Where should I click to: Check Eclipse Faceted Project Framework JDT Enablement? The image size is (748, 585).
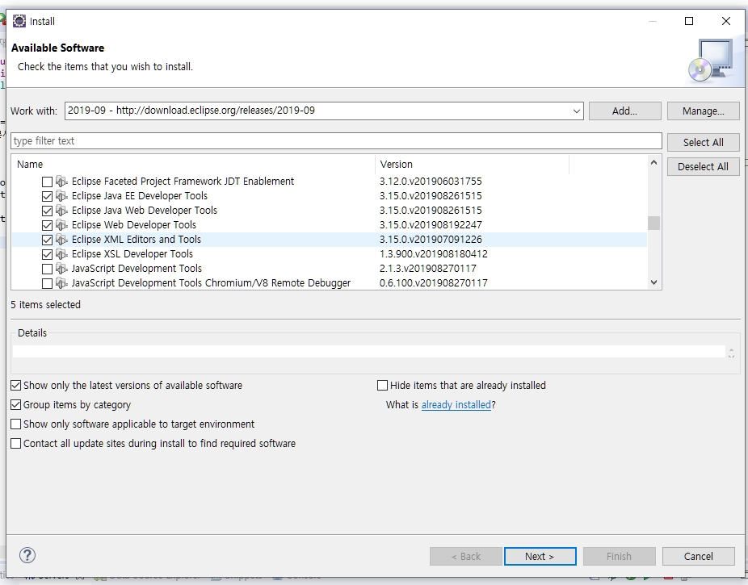click(x=47, y=182)
